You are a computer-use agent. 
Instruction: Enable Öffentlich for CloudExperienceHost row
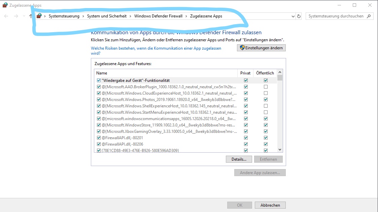(266, 93)
